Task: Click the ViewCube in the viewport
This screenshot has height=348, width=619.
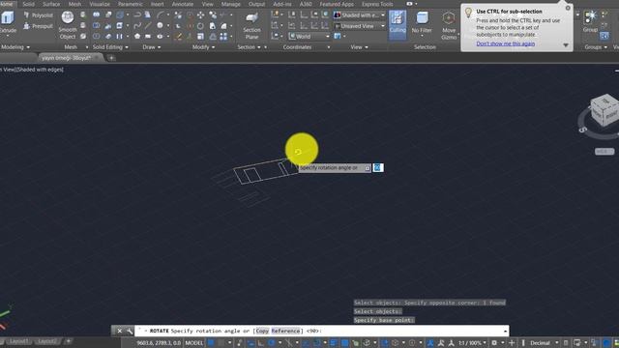Action: (x=604, y=110)
